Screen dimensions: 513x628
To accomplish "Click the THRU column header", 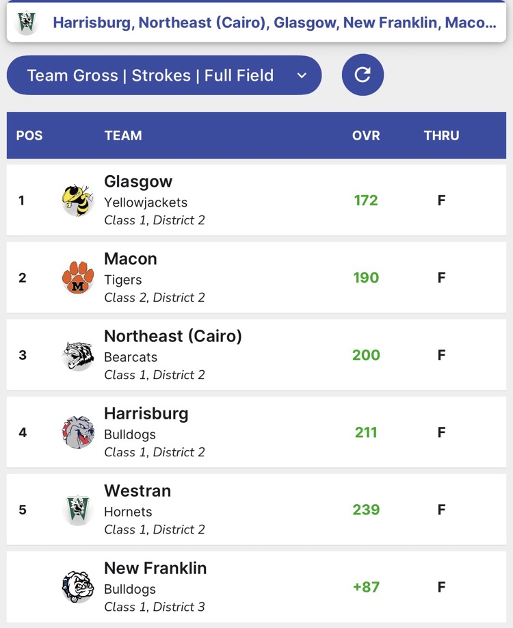I will [x=441, y=135].
